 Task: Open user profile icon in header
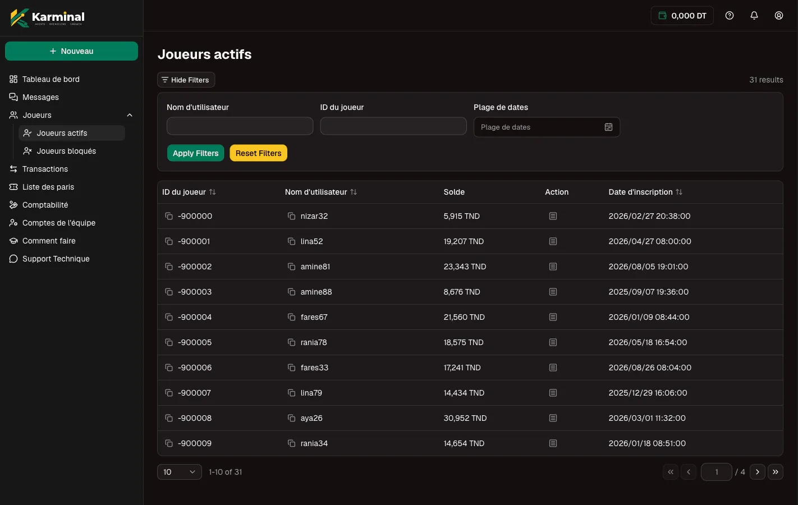click(x=779, y=16)
